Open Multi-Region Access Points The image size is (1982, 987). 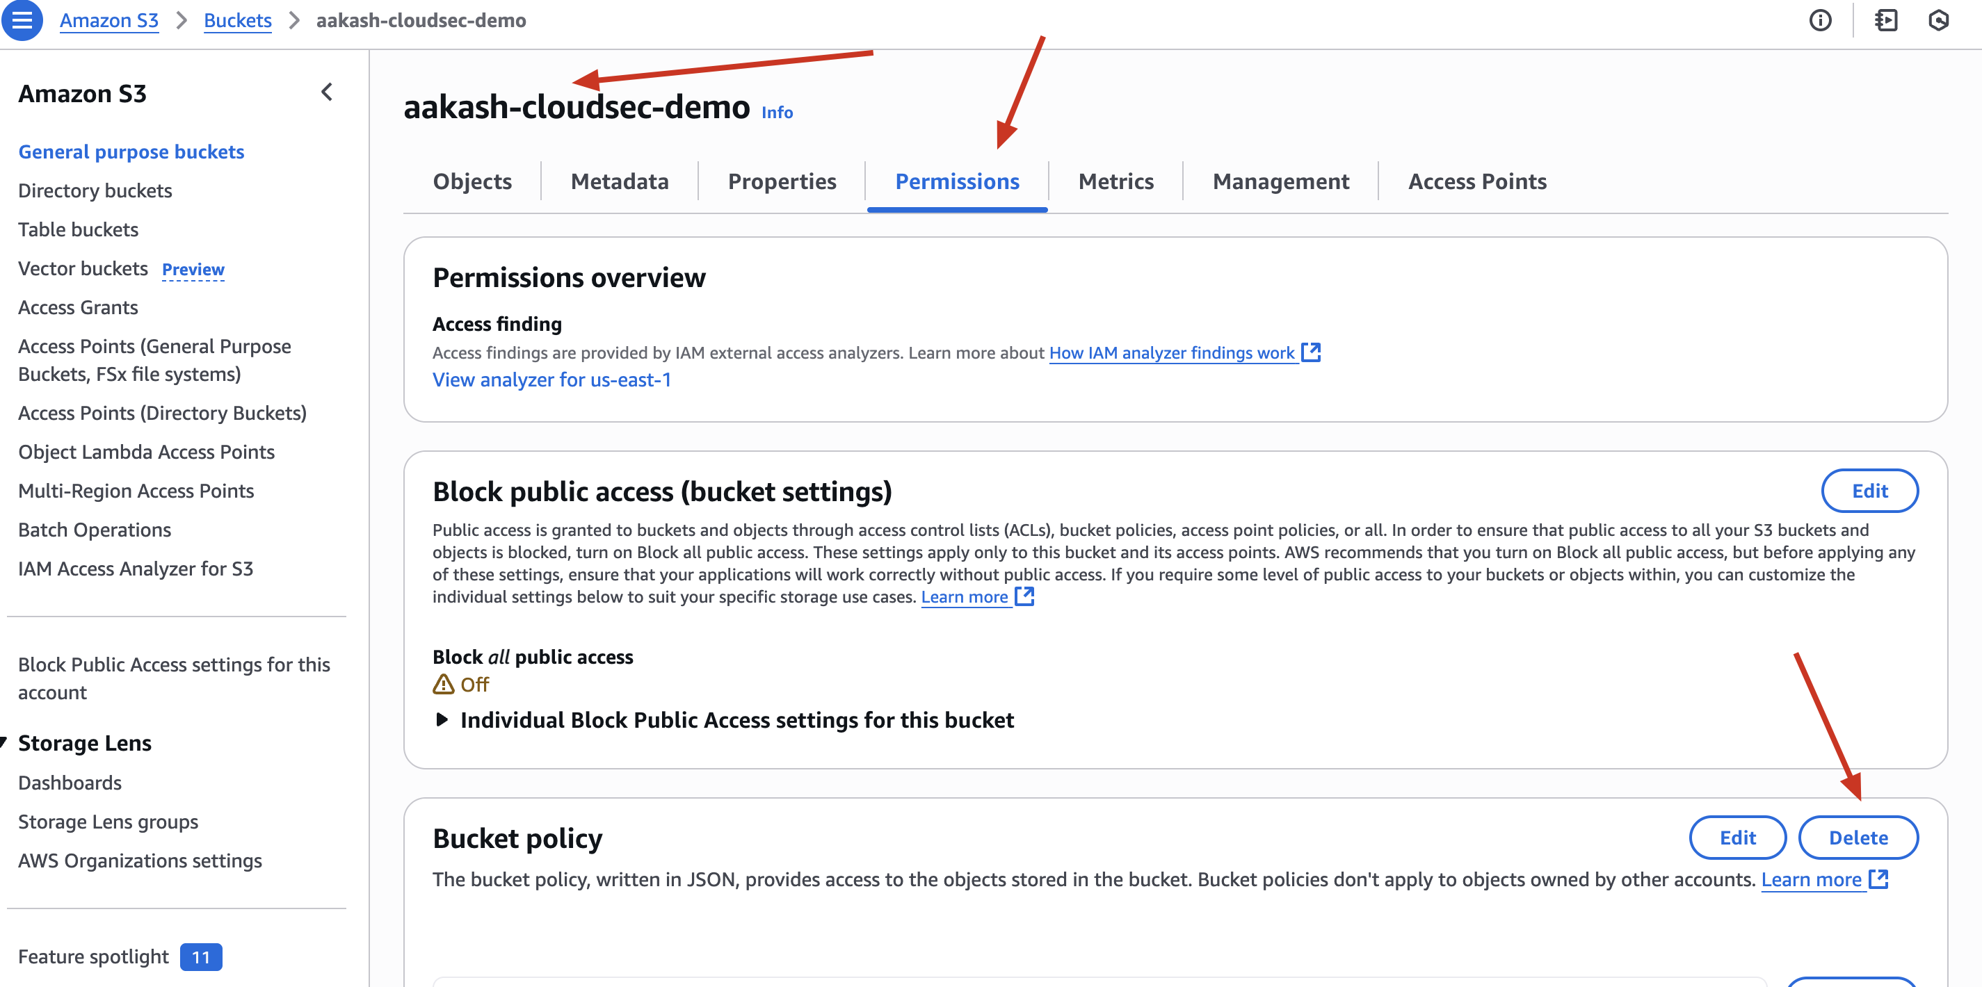136,491
